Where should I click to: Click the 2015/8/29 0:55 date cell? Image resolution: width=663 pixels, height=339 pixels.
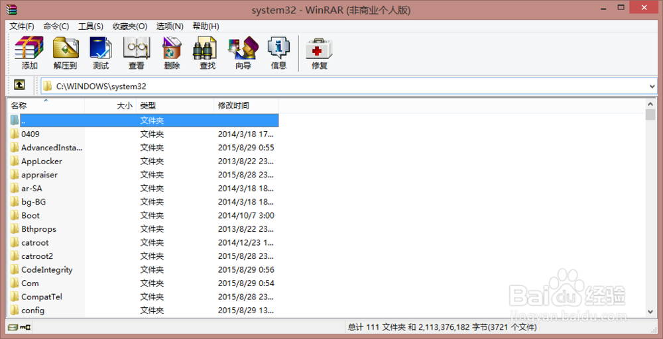[246, 148]
